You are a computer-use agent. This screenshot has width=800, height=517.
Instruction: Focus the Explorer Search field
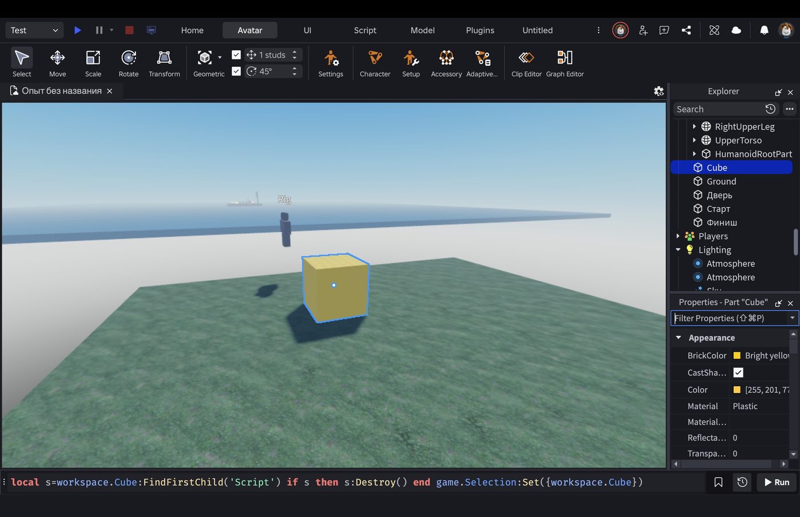point(718,109)
